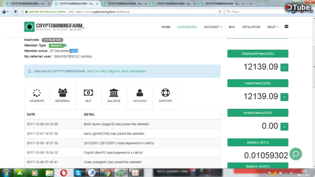Click the date 2017-12-06 10:24:12

tap(42, 152)
